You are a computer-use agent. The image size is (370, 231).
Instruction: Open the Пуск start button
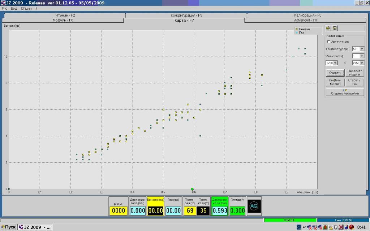[x=9, y=227]
